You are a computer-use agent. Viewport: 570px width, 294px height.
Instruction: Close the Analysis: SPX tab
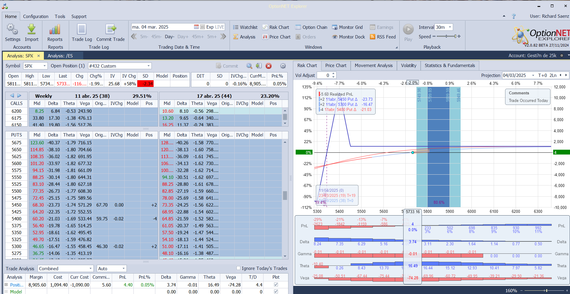click(x=38, y=56)
